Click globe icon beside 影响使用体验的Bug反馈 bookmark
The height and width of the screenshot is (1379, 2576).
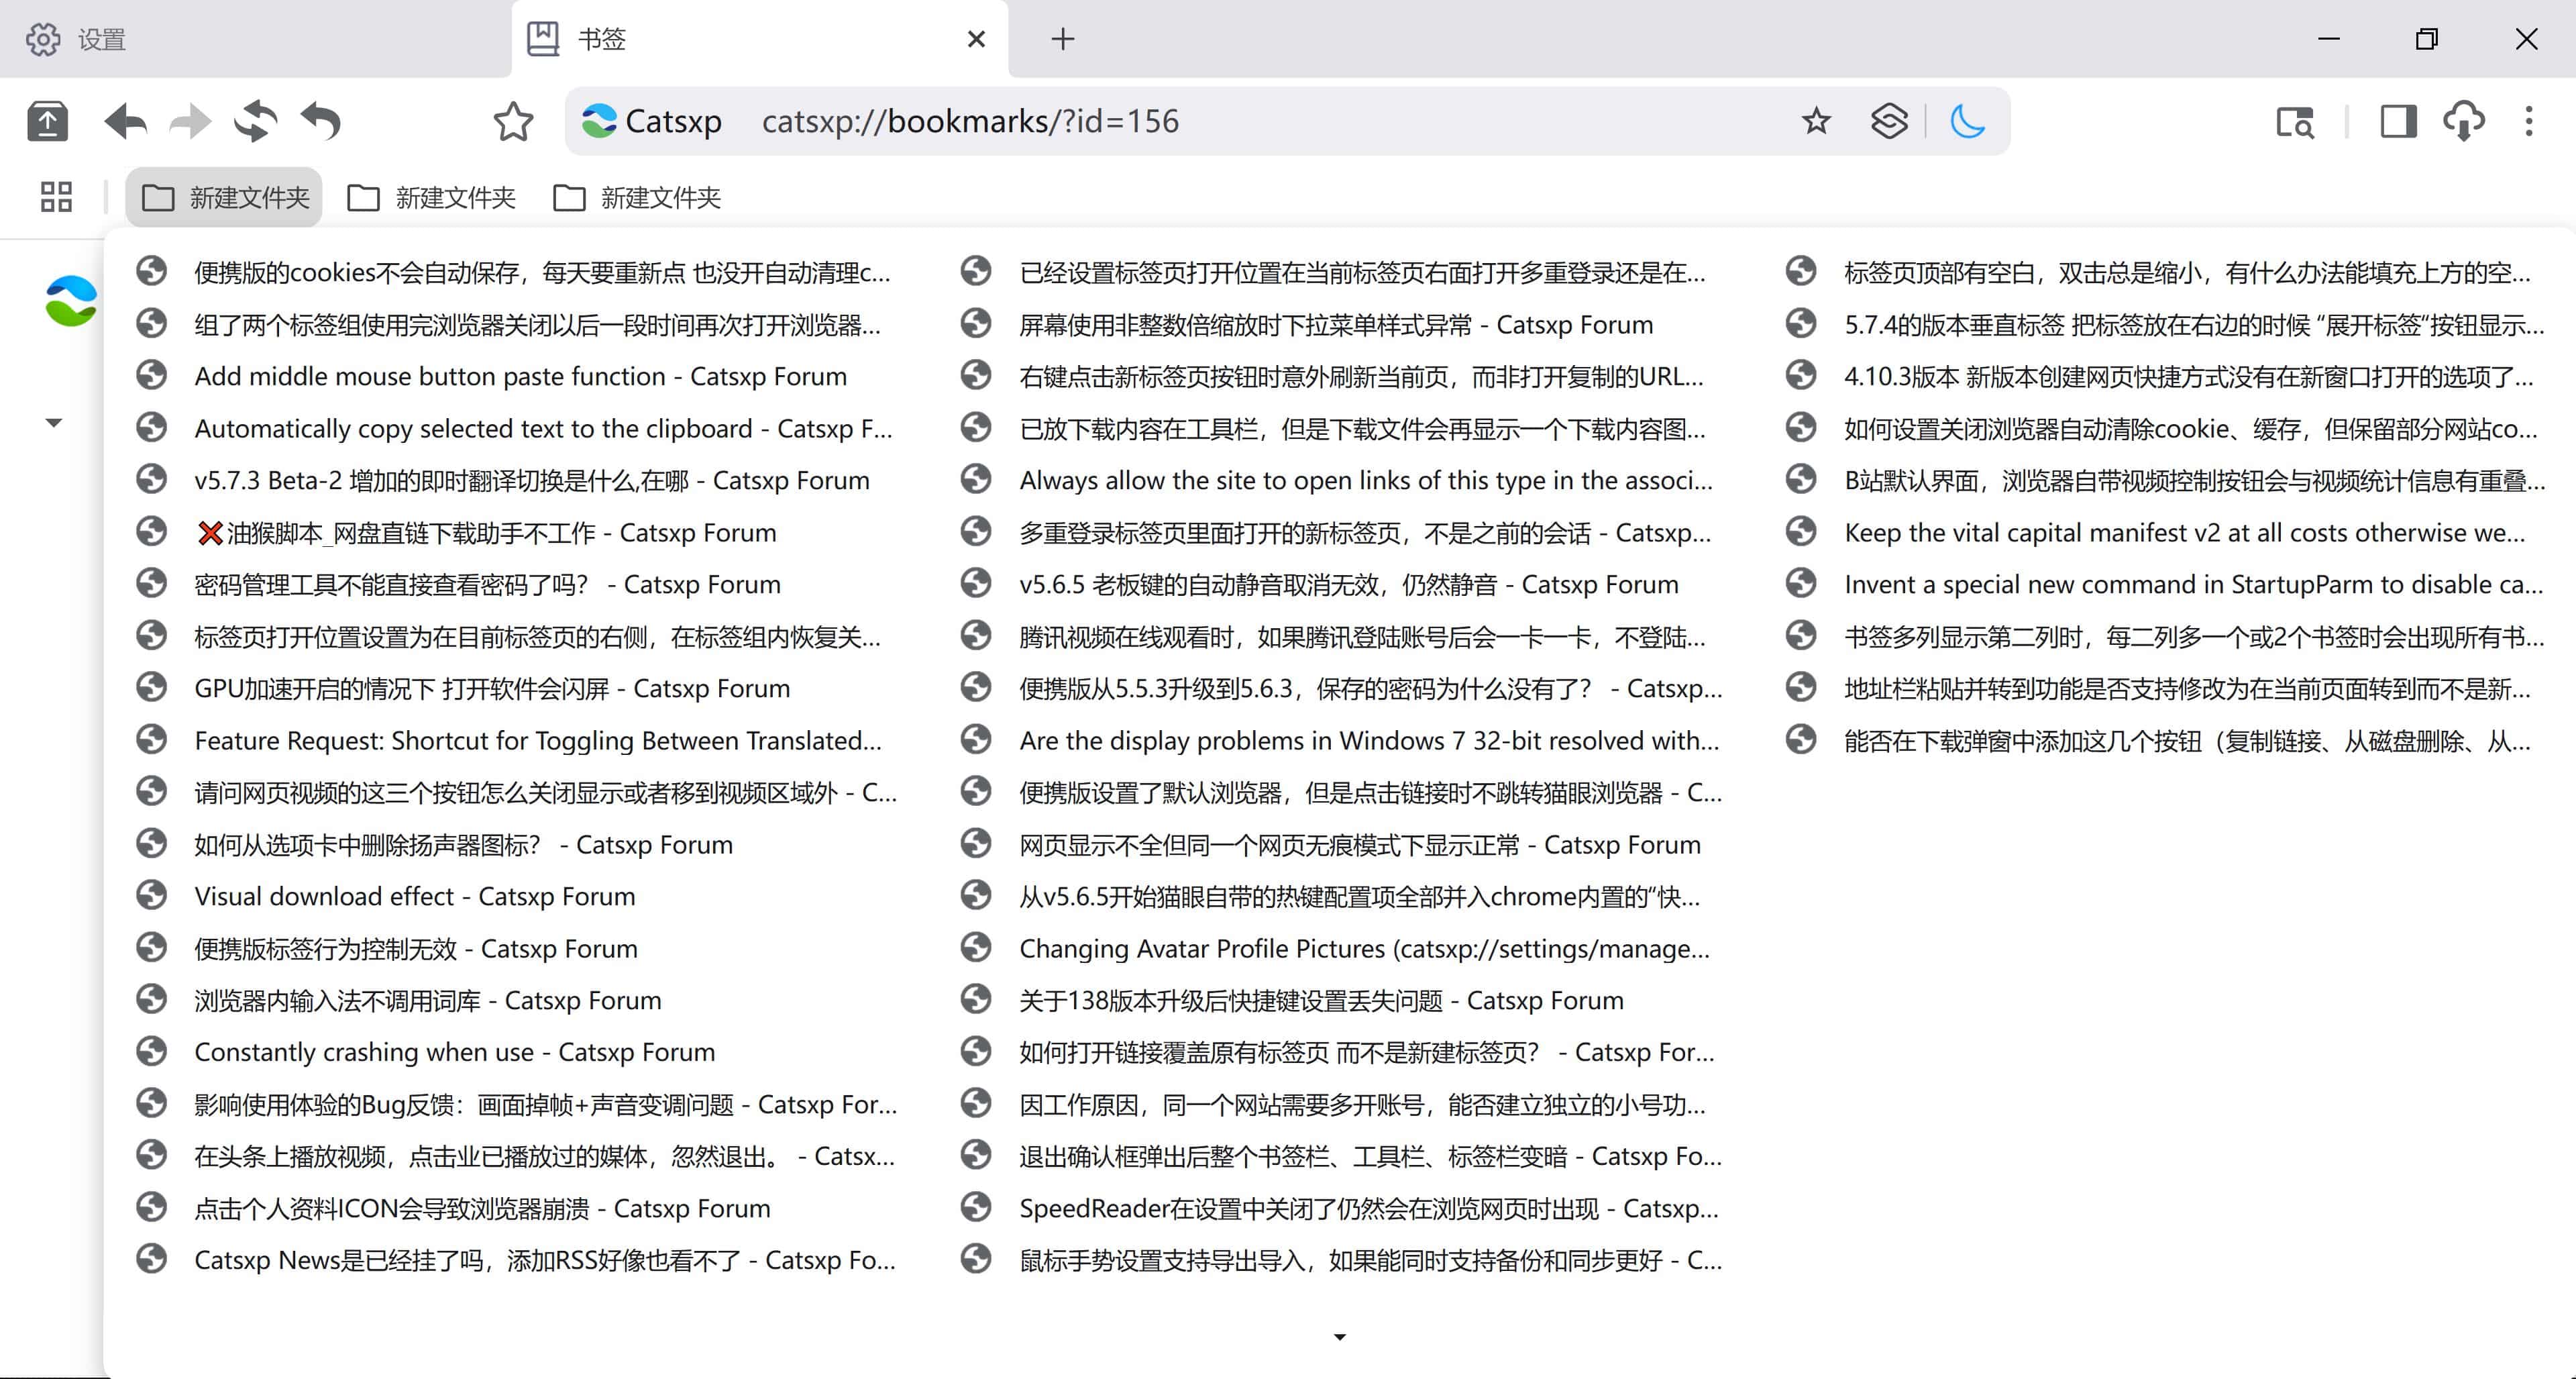pos(151,1104)
